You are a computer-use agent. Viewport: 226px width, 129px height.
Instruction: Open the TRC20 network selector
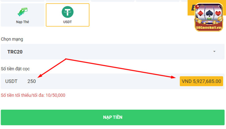pyautogui.click(x=112, y=52)
